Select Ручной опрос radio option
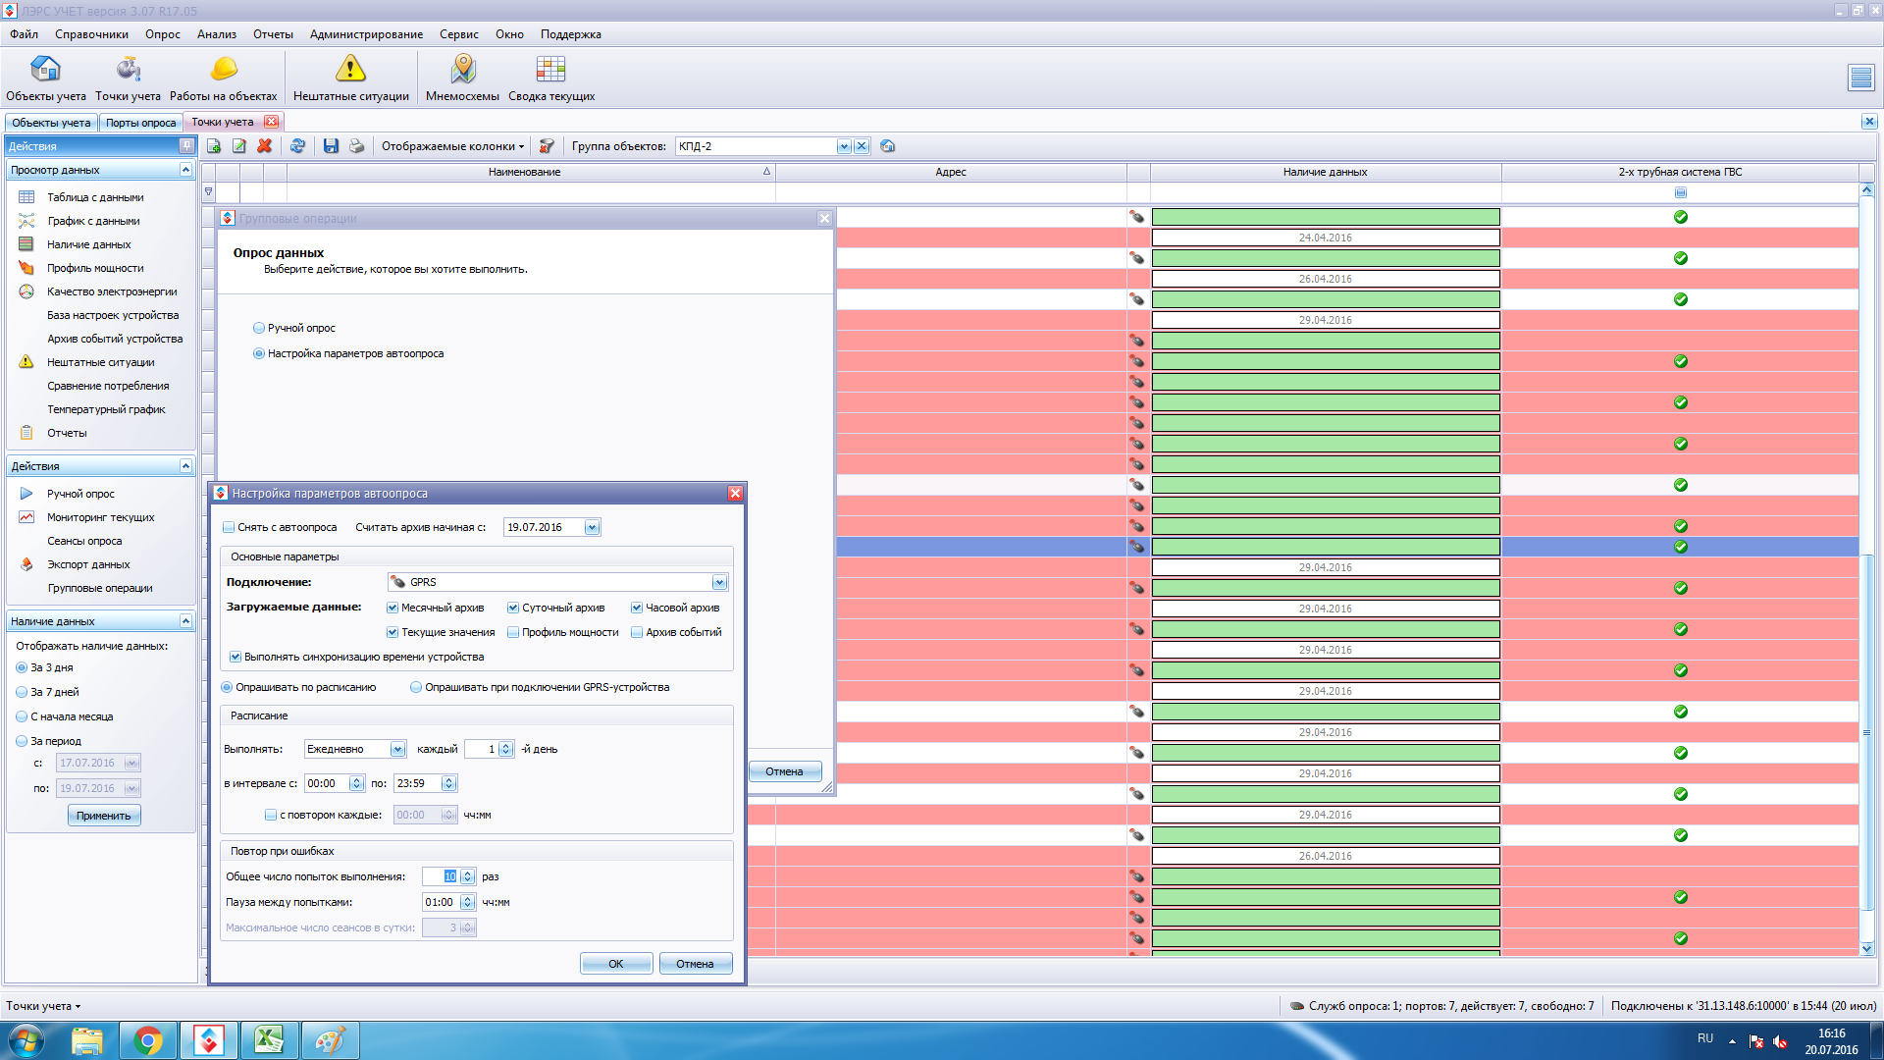Screen dimensions: 1884x1060 point(259,328)
